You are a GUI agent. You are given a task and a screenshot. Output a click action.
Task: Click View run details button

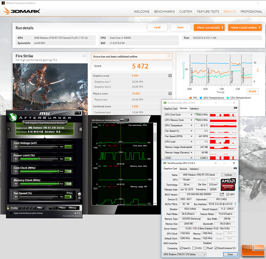click(x=209, y=28)
